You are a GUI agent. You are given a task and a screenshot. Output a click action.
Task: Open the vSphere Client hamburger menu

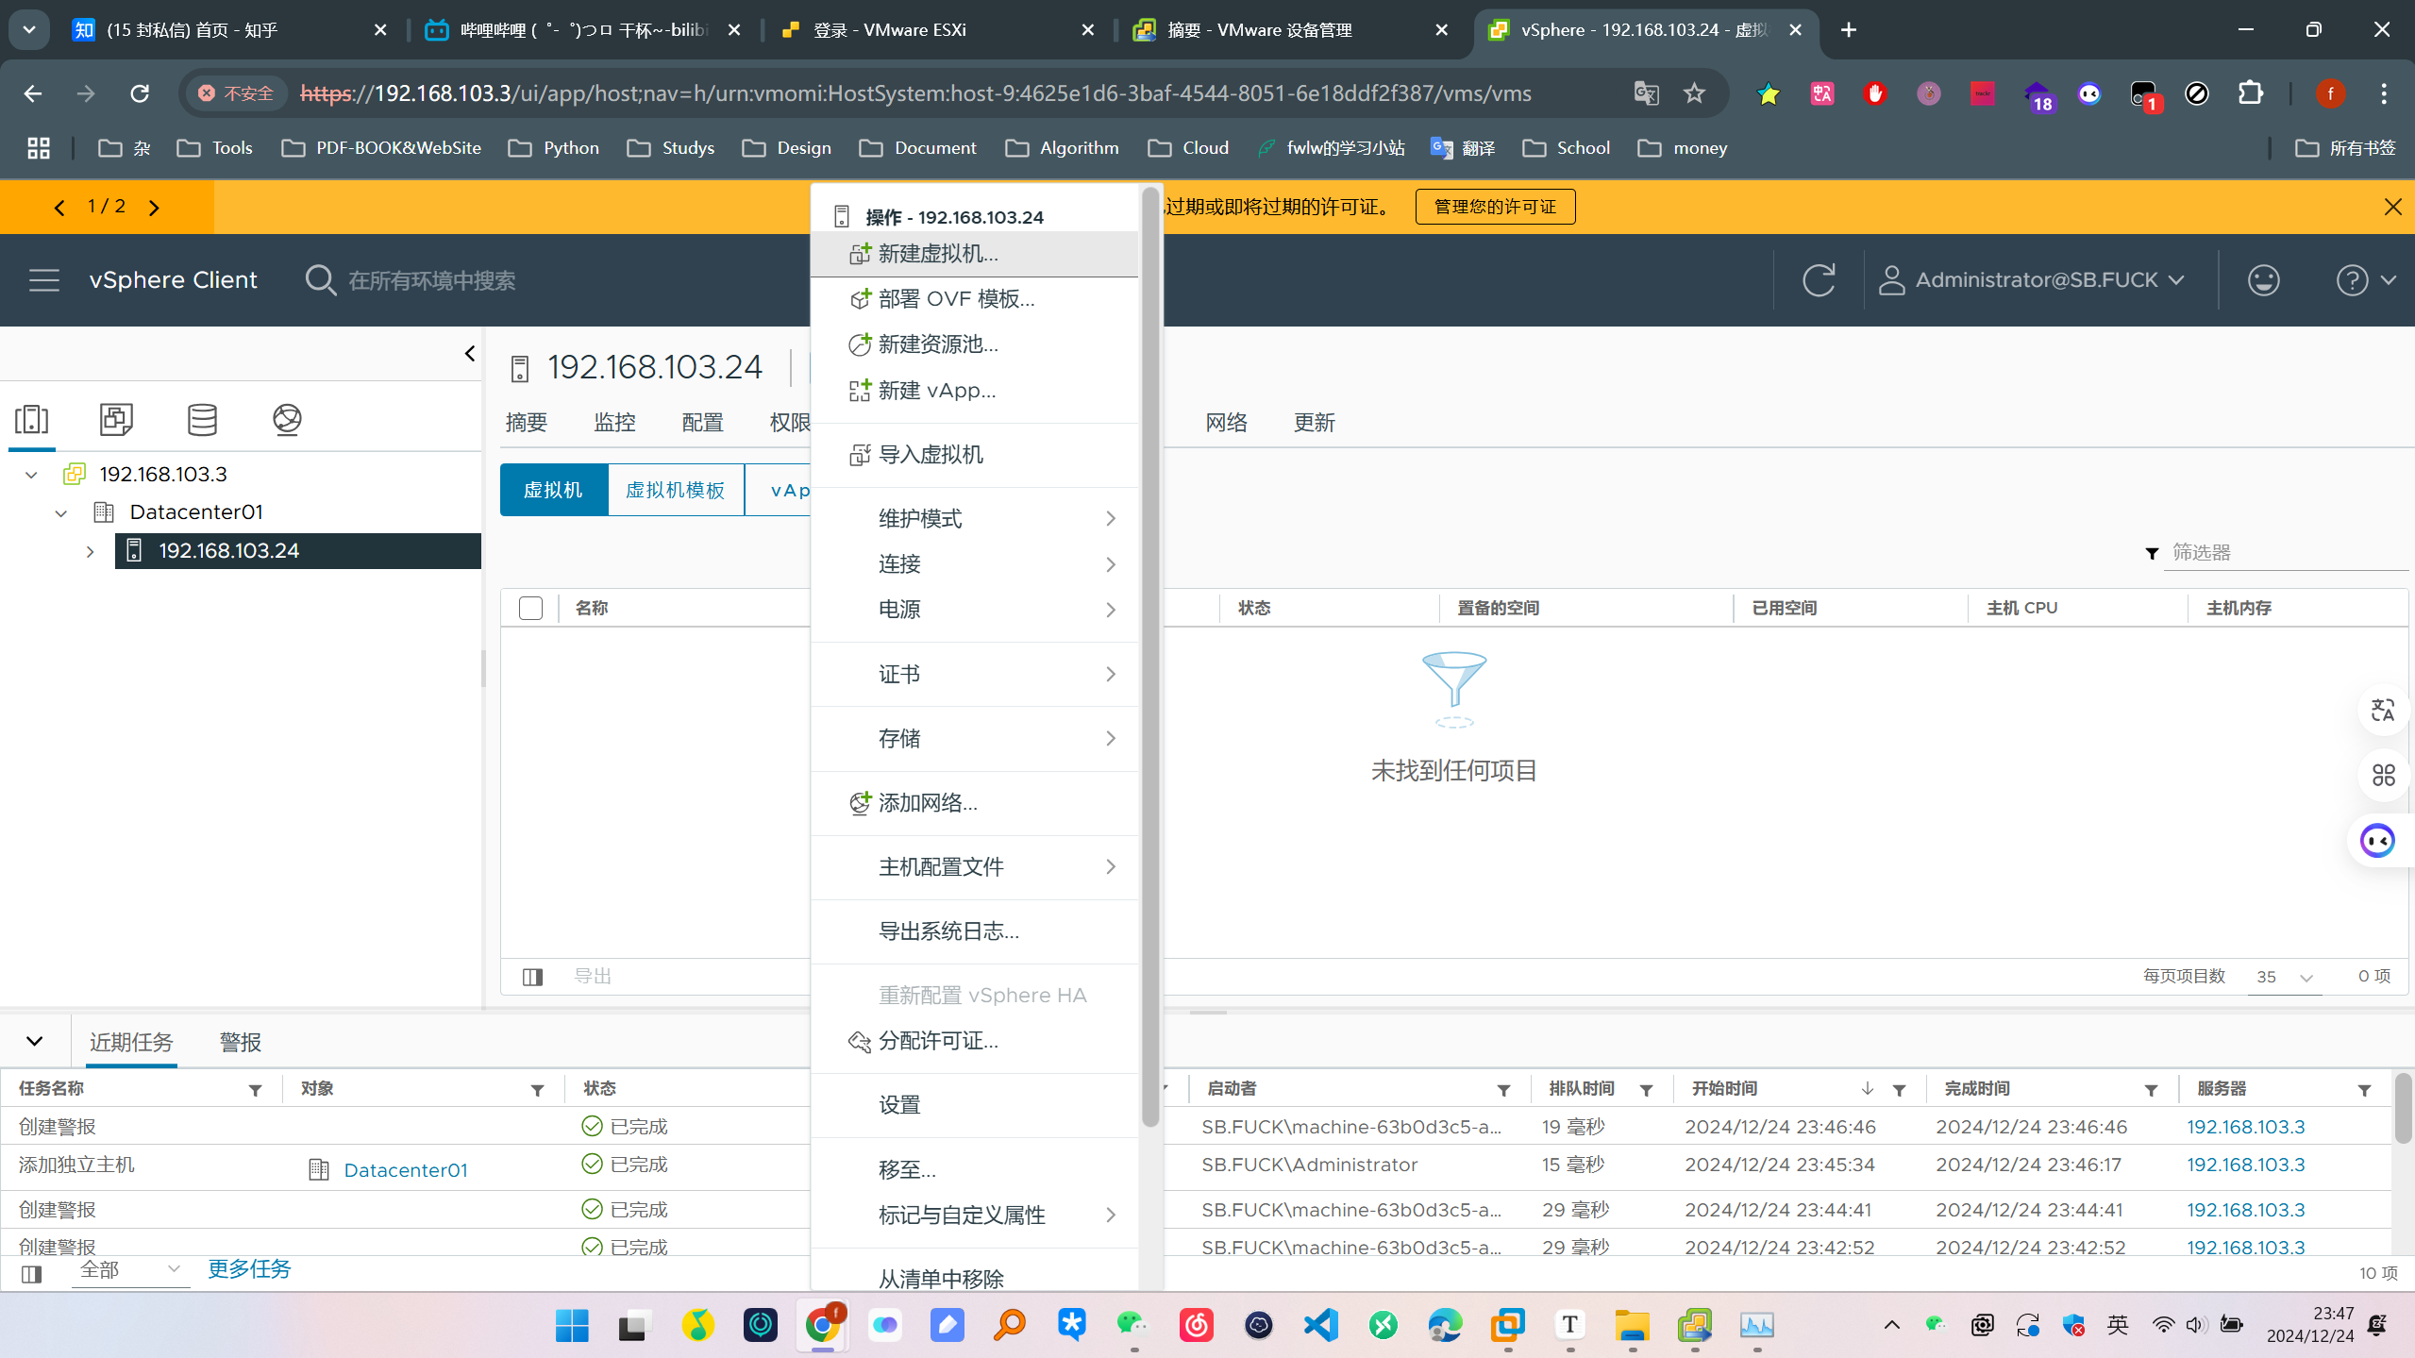pyautogui.click(x=43, y=280)
